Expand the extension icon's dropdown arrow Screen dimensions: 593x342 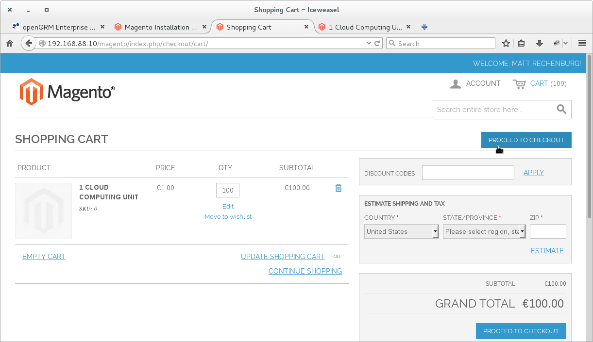click(x=566, y=43)
